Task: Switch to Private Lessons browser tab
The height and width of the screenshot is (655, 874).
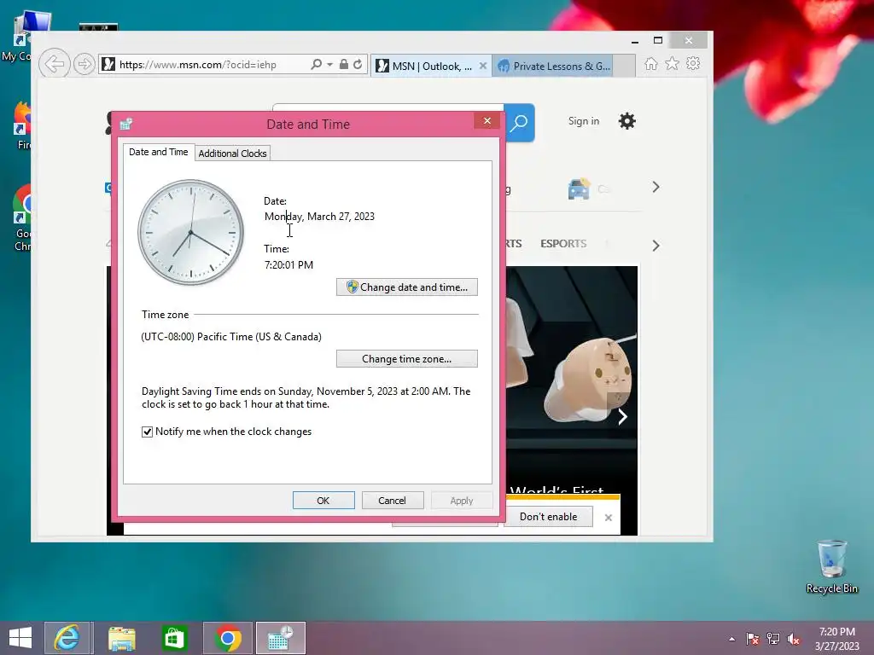Action: tap(552, 66)
